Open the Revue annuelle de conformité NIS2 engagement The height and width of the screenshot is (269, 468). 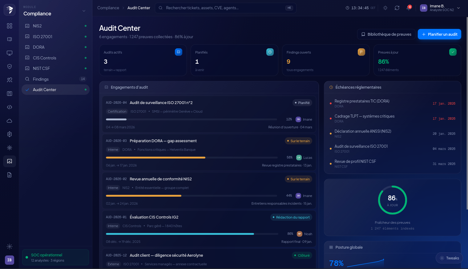click(x=209, y=191)
